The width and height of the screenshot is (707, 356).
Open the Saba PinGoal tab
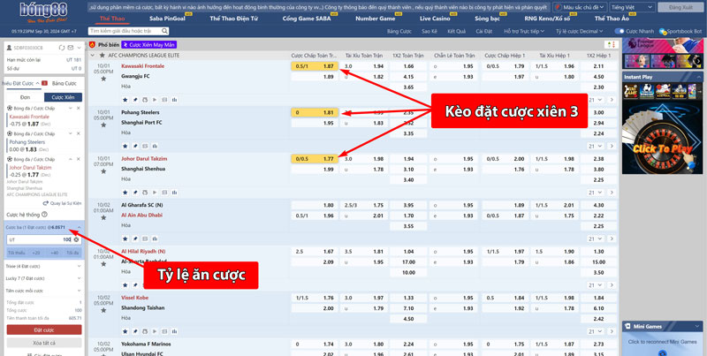coord(167,19)
